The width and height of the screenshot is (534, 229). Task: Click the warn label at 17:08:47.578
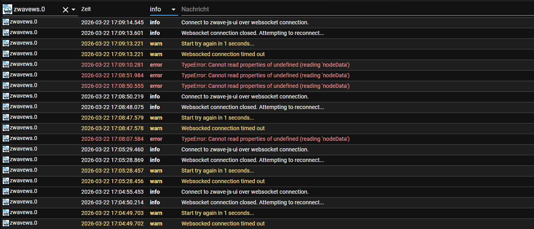pos(156,128)
